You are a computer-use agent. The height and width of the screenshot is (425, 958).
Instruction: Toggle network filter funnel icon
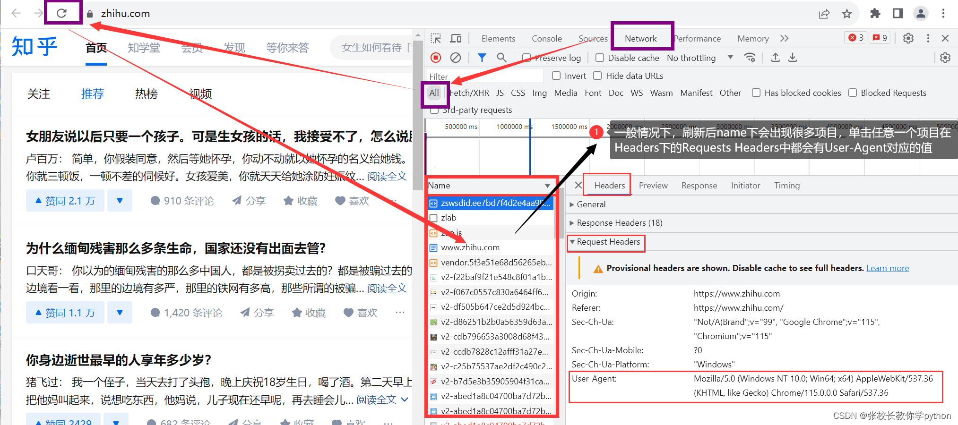point(482,58)
